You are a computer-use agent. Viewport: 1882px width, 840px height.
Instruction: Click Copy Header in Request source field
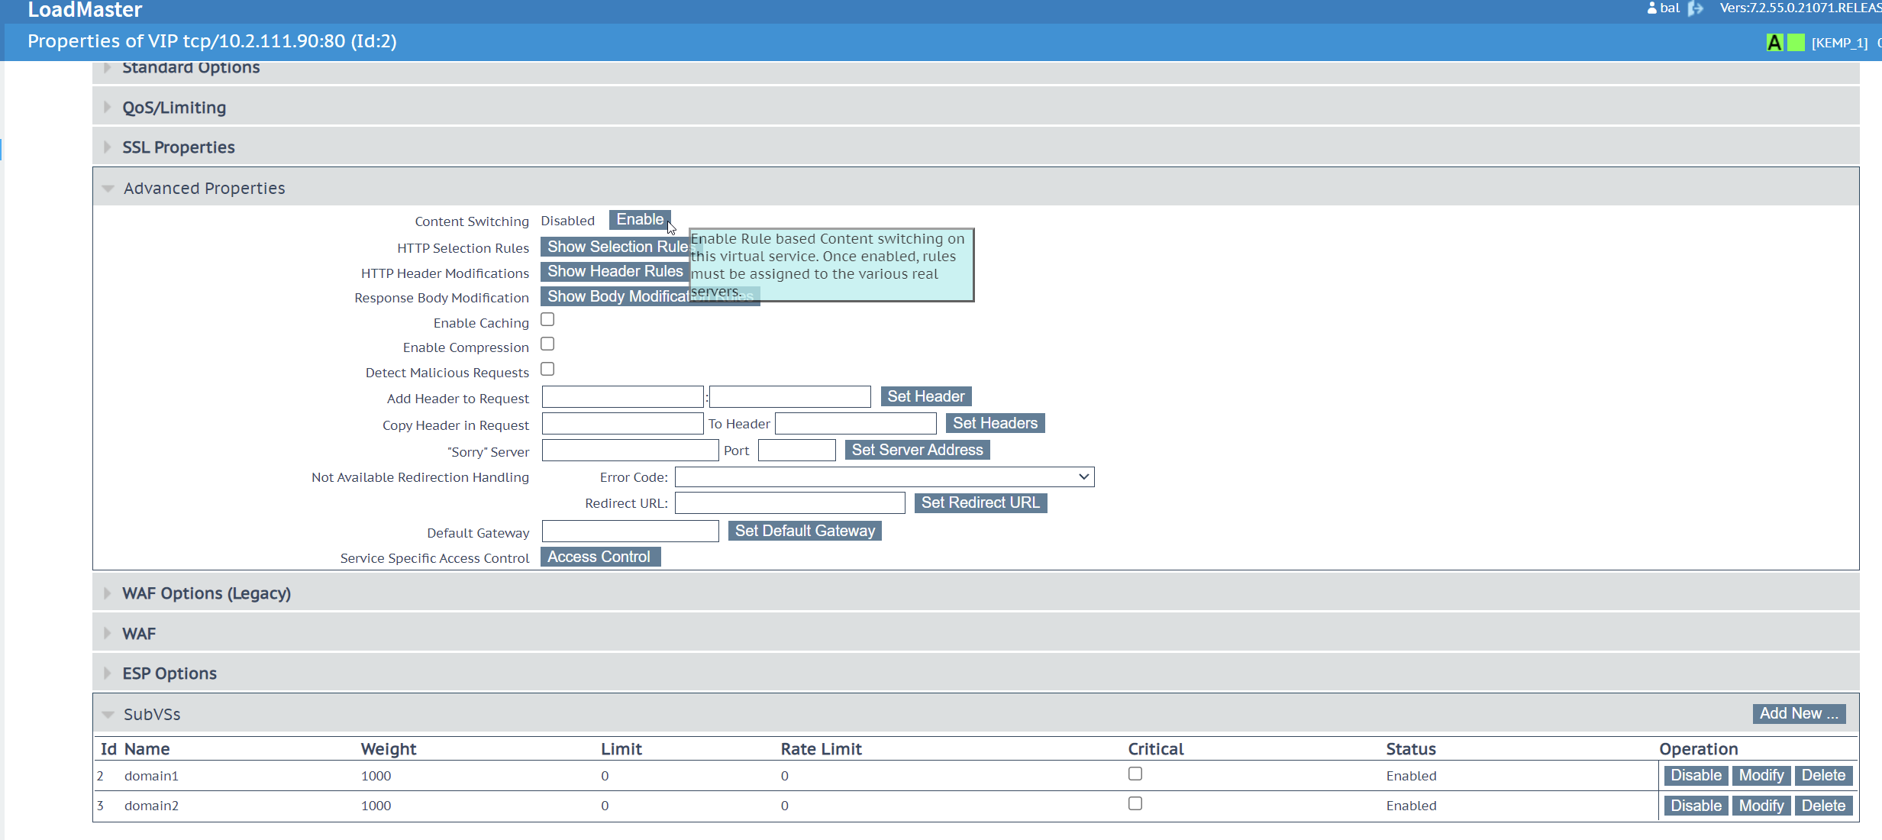coord(622,423)
